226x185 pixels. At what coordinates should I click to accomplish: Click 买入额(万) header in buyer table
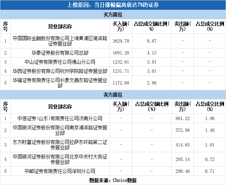121,26
